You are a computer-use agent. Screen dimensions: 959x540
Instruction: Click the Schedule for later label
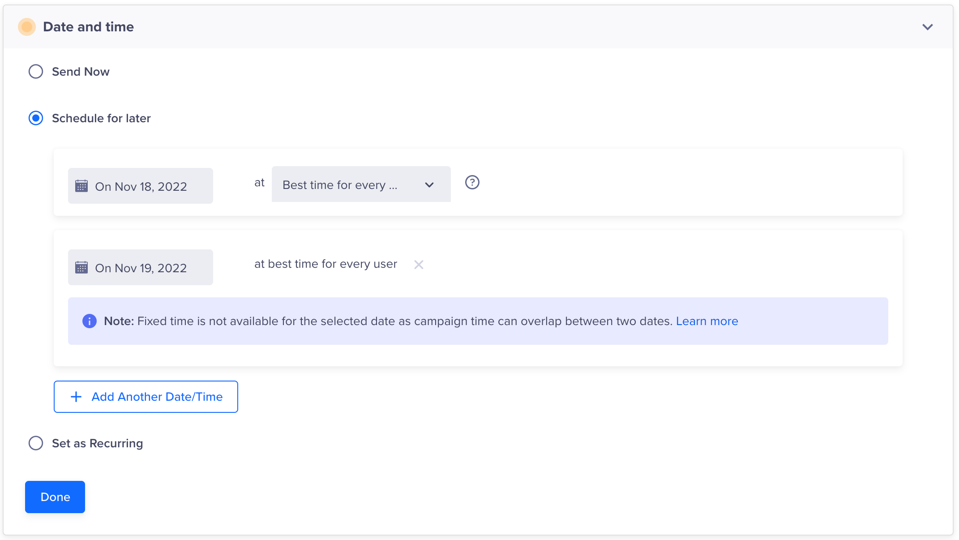pyautogui.click(x=101, y=118)
